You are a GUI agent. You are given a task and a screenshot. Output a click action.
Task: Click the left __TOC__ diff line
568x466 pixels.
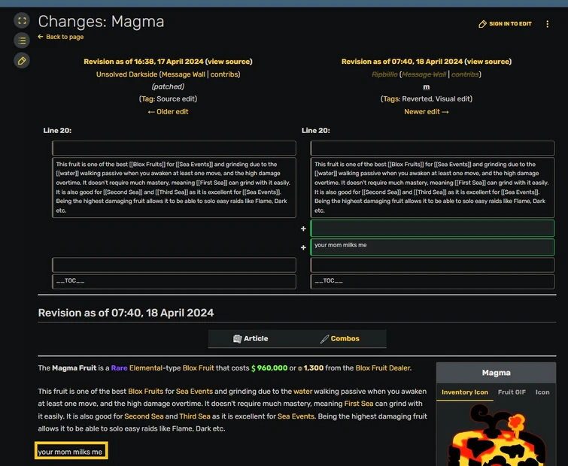(x=174, y=282)
